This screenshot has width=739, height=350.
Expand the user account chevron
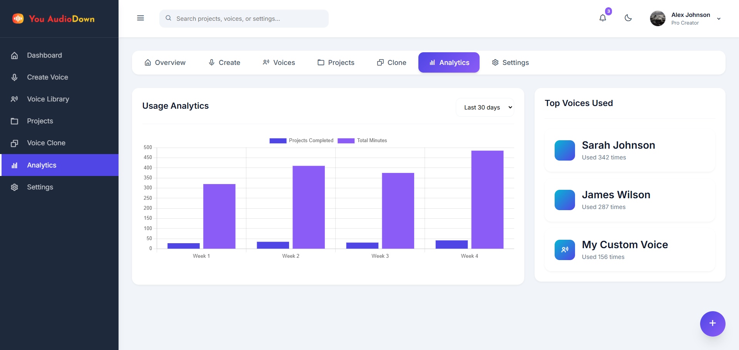click(719, 19)
